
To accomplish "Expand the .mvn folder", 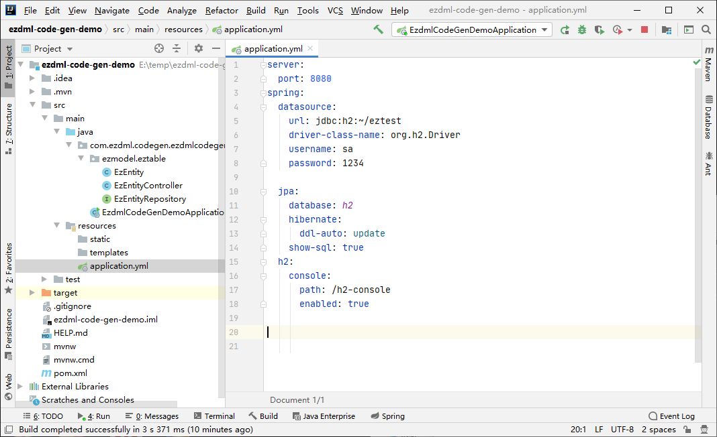I will pyautogui.click(x=32, y=92).
